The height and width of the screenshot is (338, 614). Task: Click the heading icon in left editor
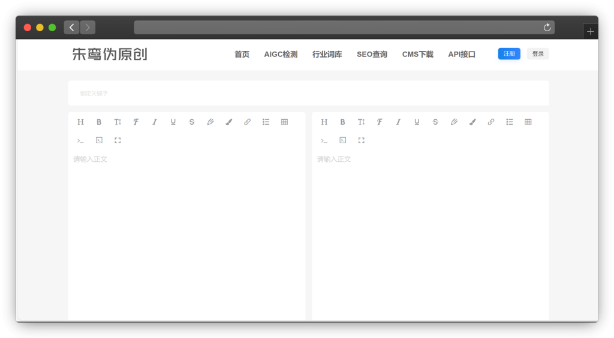click(80, 122)
